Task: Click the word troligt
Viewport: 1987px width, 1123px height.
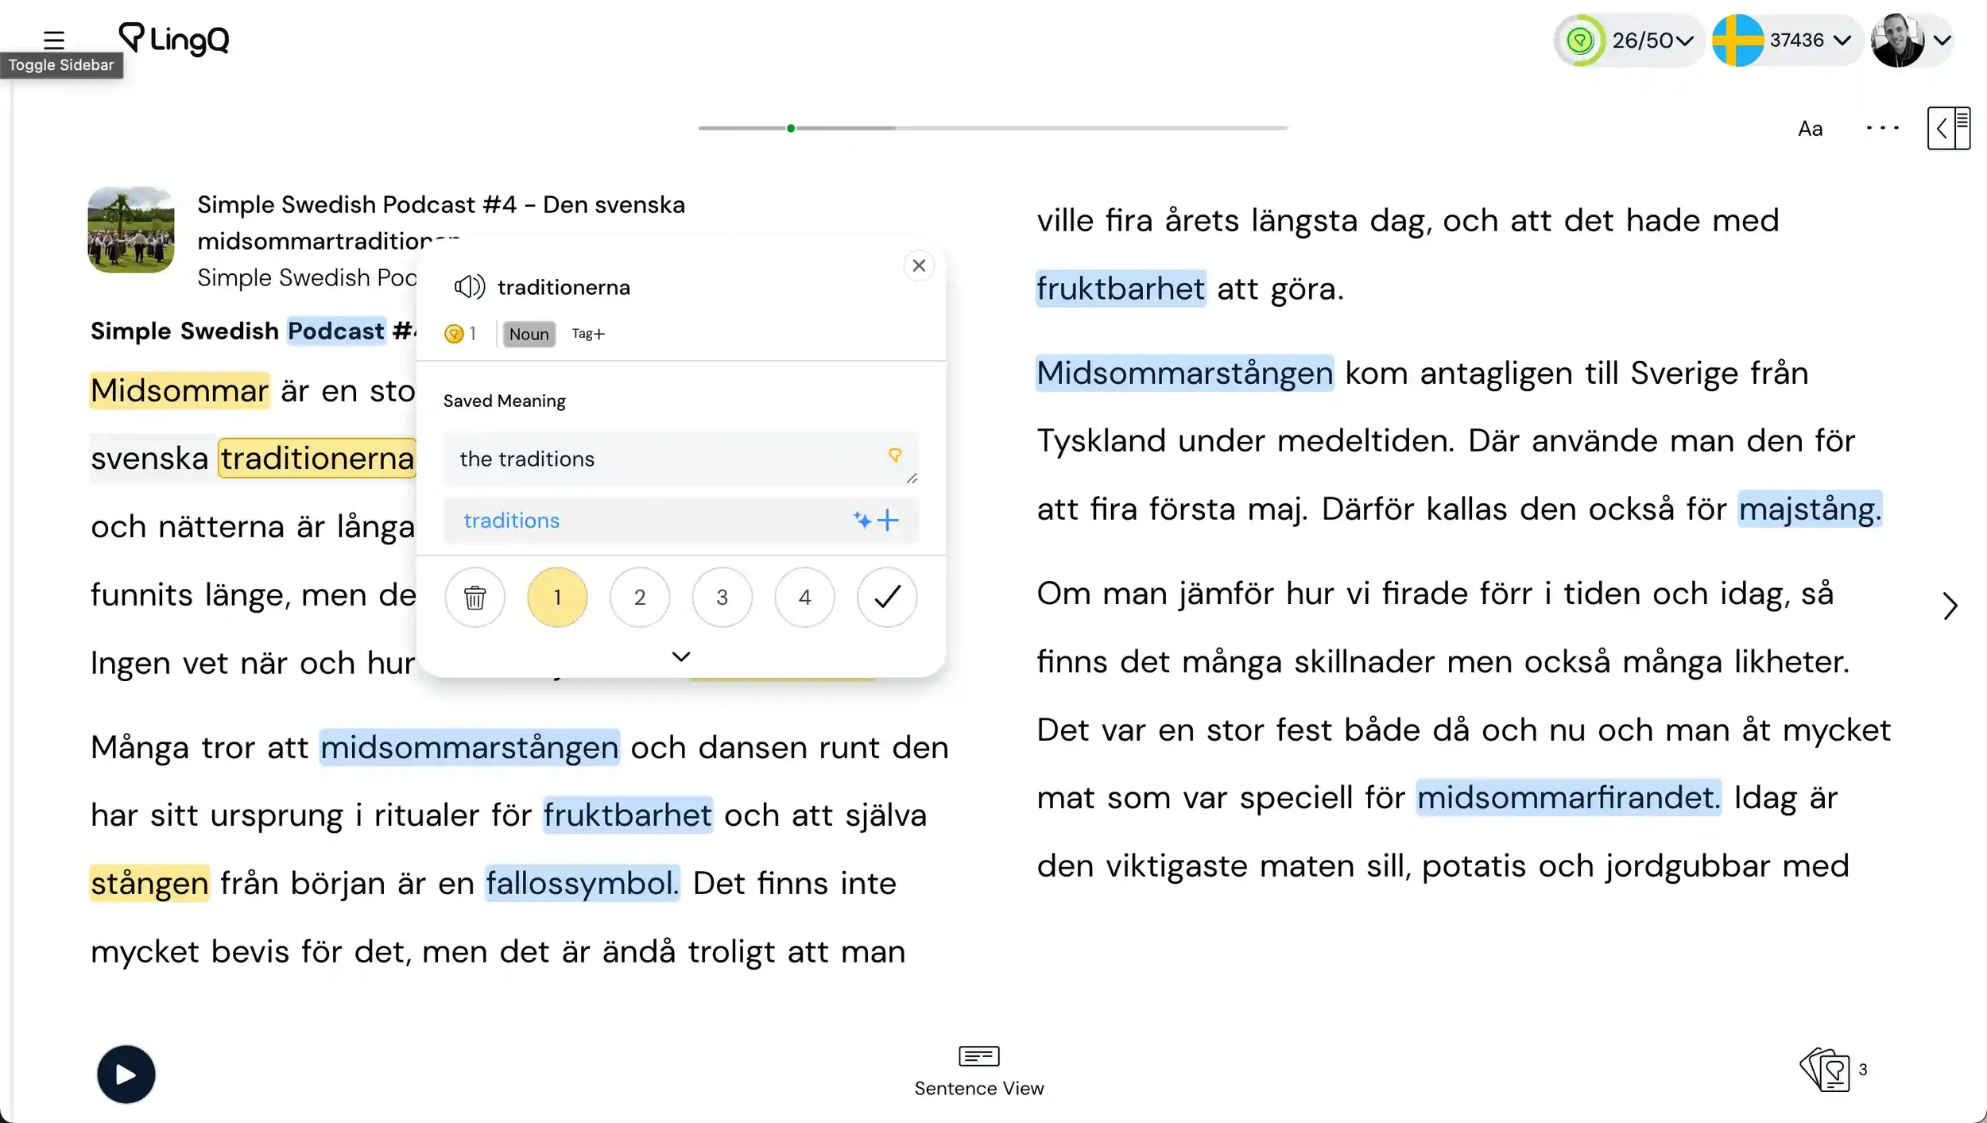Action: pos(731,951)
